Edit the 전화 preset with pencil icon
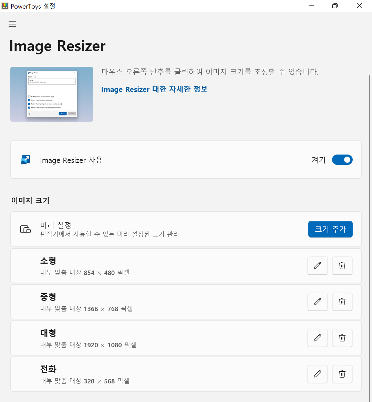372x402 pixels. pos(317,374)
